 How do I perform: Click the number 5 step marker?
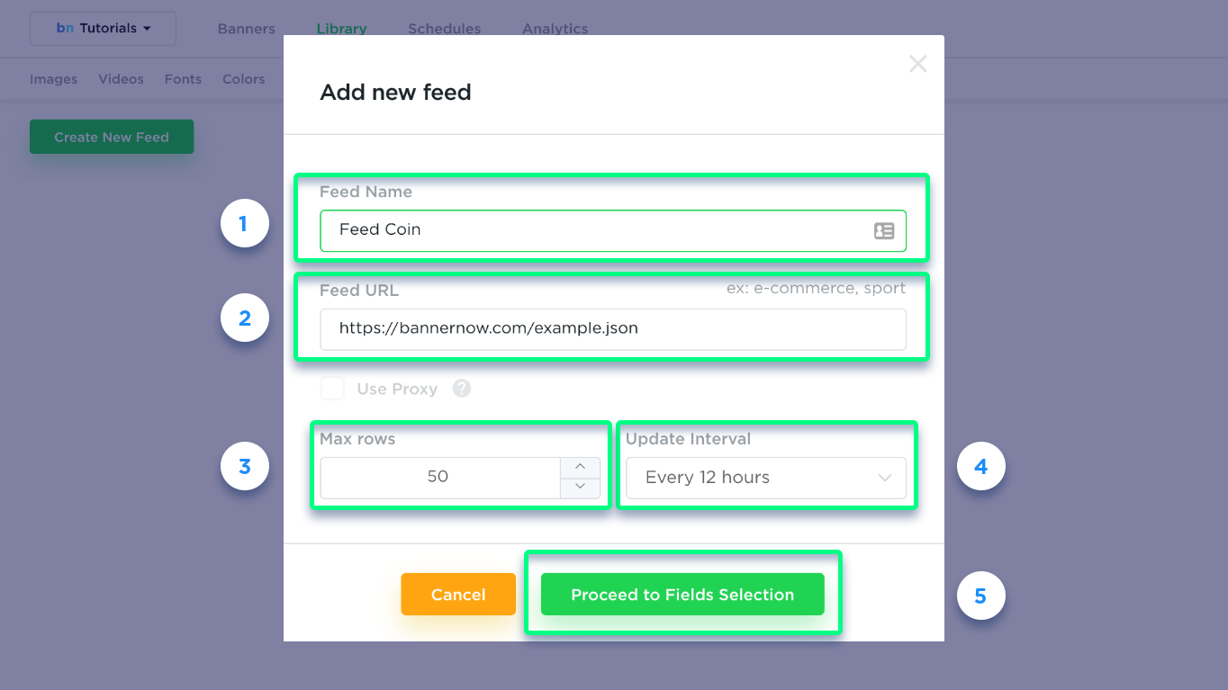coord(980,596)
